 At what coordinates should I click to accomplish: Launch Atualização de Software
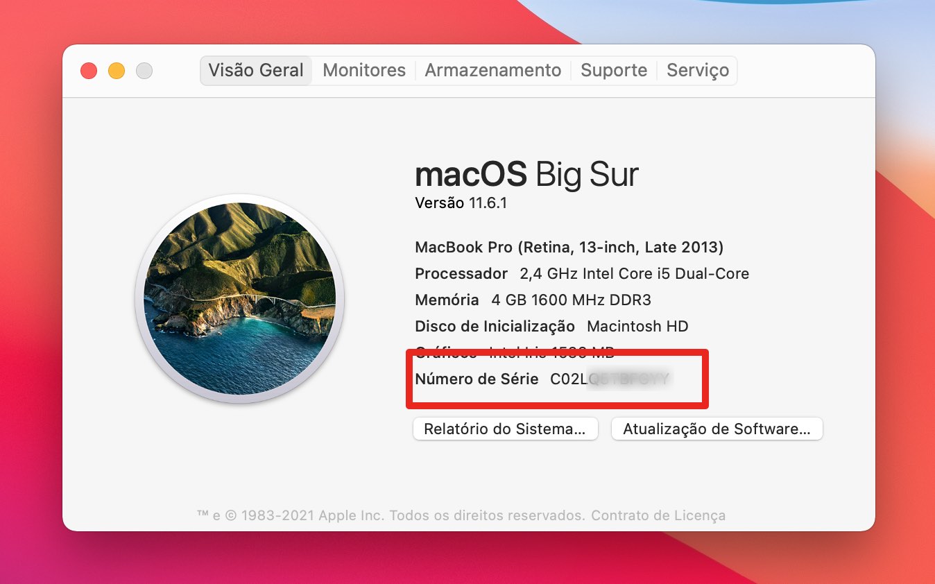[717, 429]
